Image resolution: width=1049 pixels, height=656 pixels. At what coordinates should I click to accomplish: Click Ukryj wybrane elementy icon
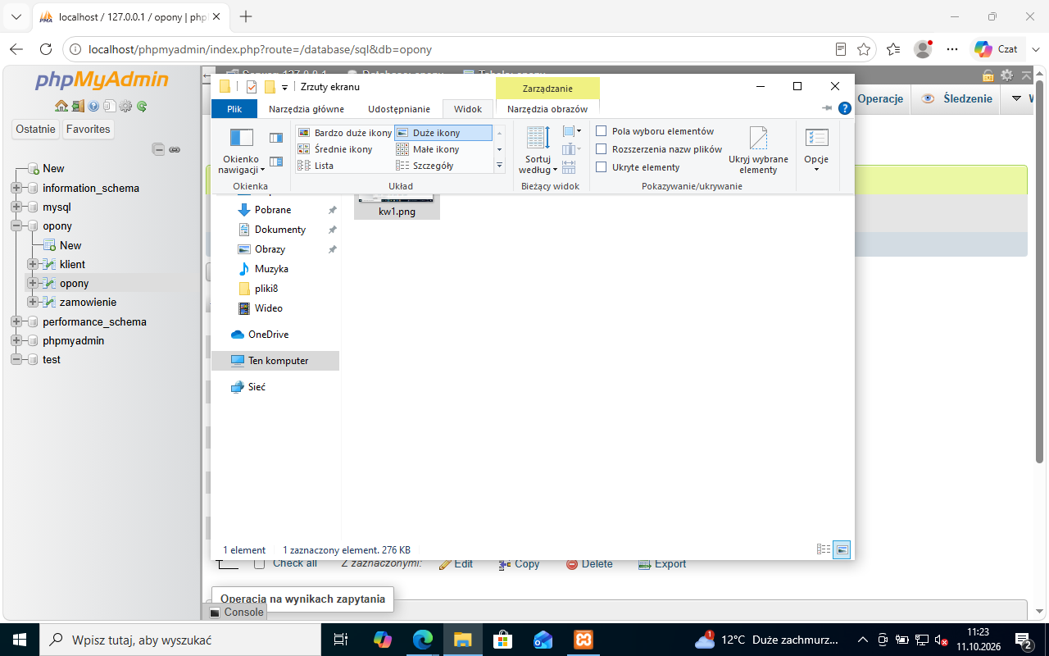(758, 139)
